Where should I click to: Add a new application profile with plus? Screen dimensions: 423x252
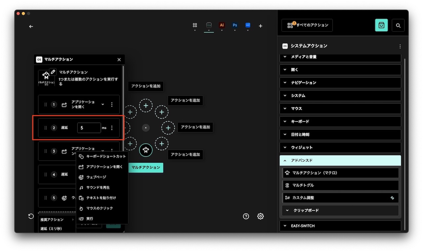(x=260, y=26)
